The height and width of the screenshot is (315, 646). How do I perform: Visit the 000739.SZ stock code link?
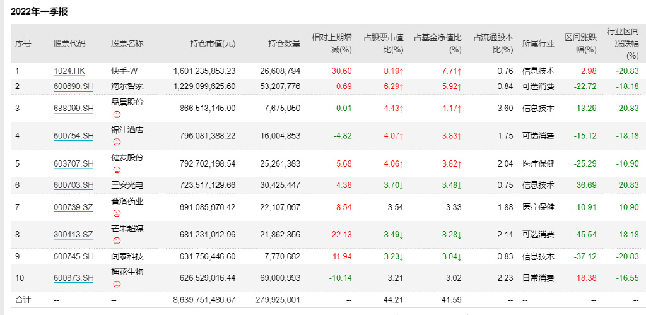(73, 207)
